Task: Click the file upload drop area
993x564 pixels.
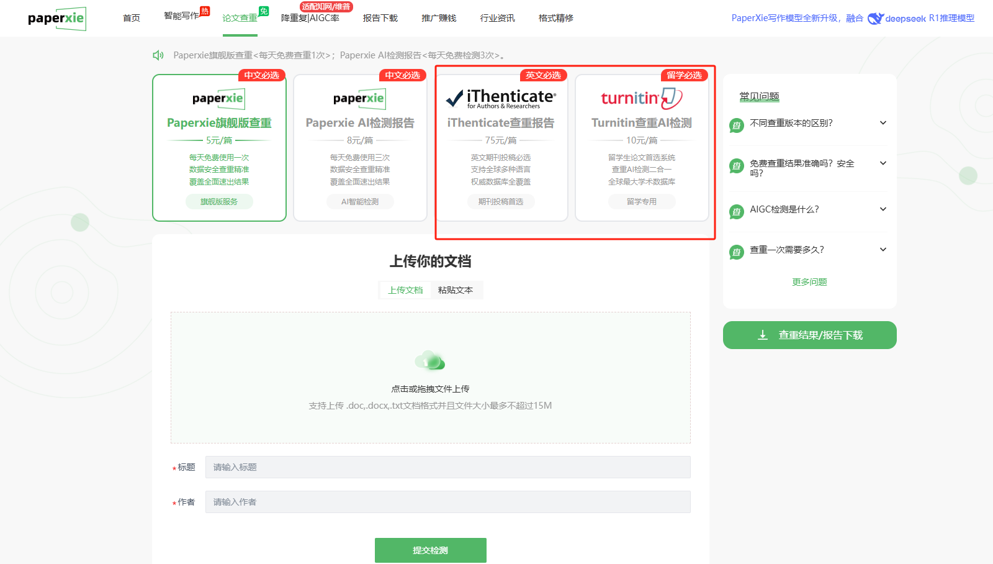Action: click(x=431, y=378)
